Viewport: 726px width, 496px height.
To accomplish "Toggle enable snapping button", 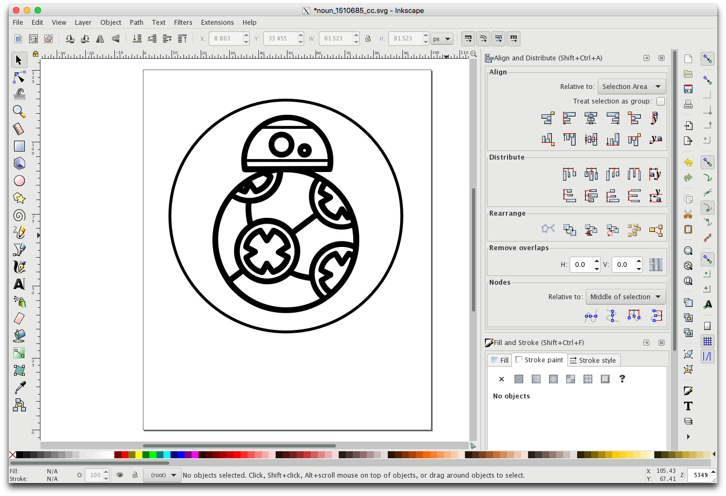I will [x=707, y=59].
